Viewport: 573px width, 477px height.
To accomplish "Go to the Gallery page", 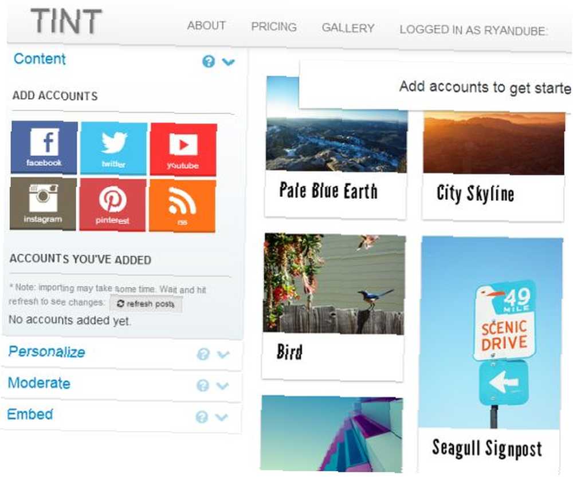I will pyautogui.click(x=348, y=28).
